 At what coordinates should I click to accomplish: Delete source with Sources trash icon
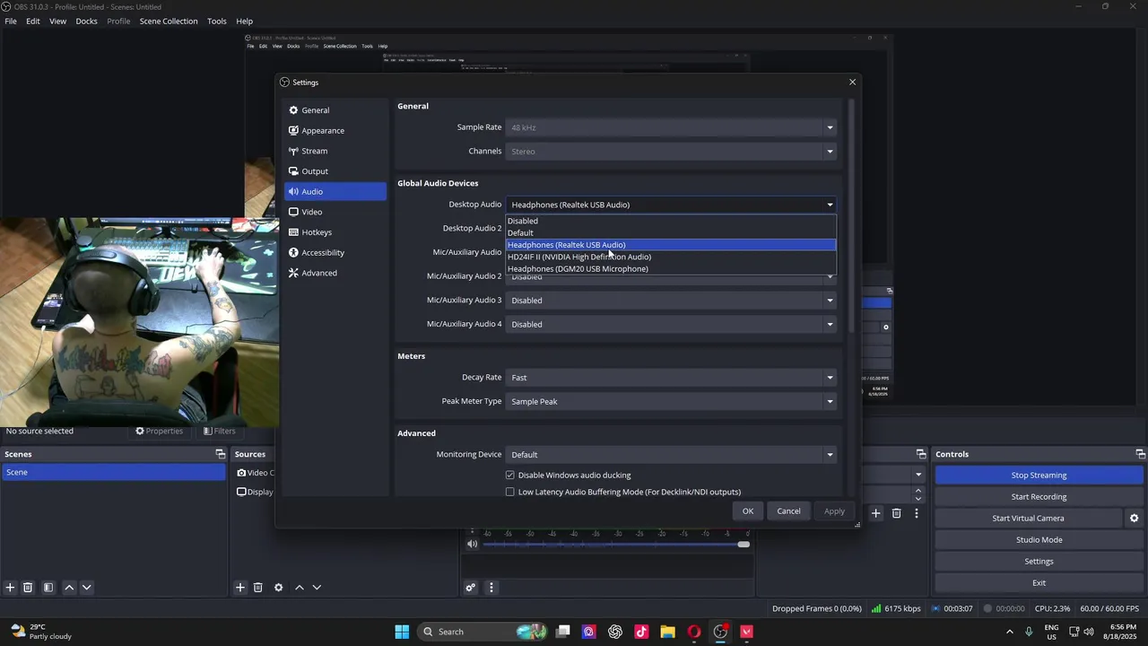(x=257, y=588)
